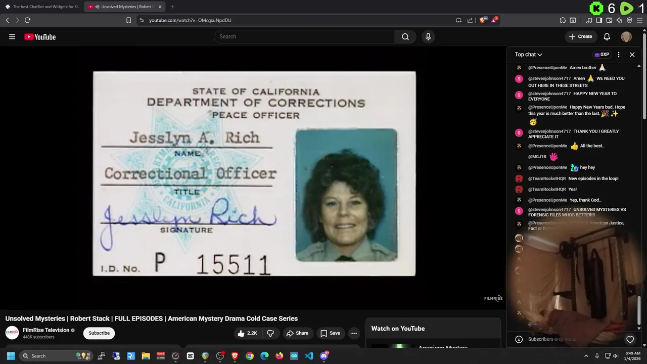Click the Create button
Screen dimensions: 647x364
(580, 36)
